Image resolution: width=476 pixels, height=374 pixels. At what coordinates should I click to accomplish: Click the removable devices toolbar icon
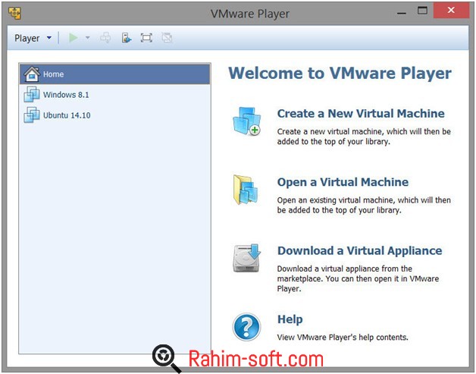[x=127, y=38]
